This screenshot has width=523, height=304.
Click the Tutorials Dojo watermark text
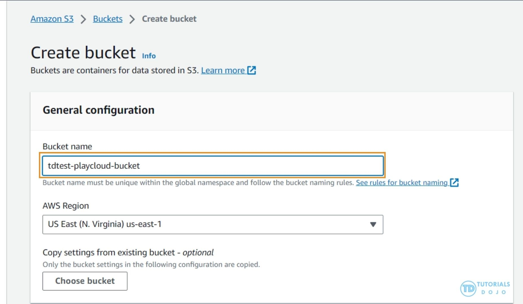coord(493,288)
